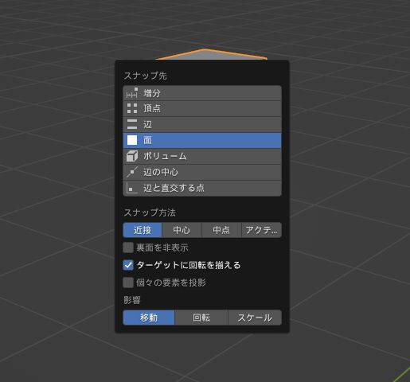Switch snap method to アクテ… option

(x=261, y=230)
